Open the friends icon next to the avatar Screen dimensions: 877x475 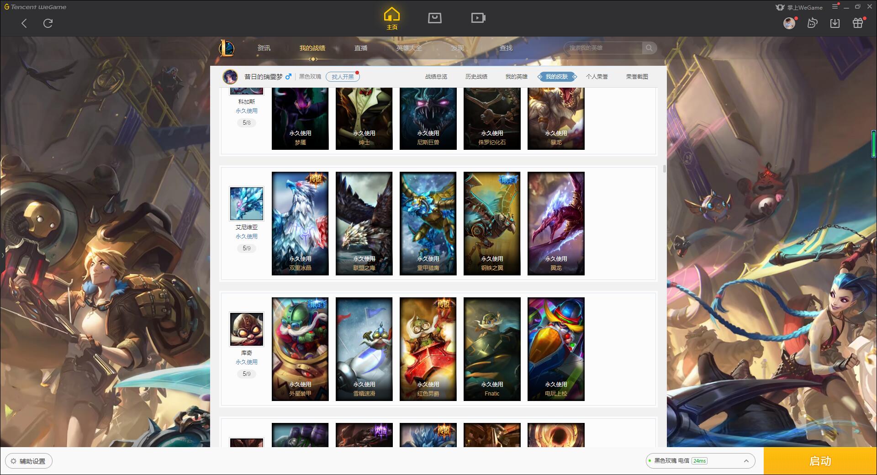pyautogui.click(x=812, y=23)
